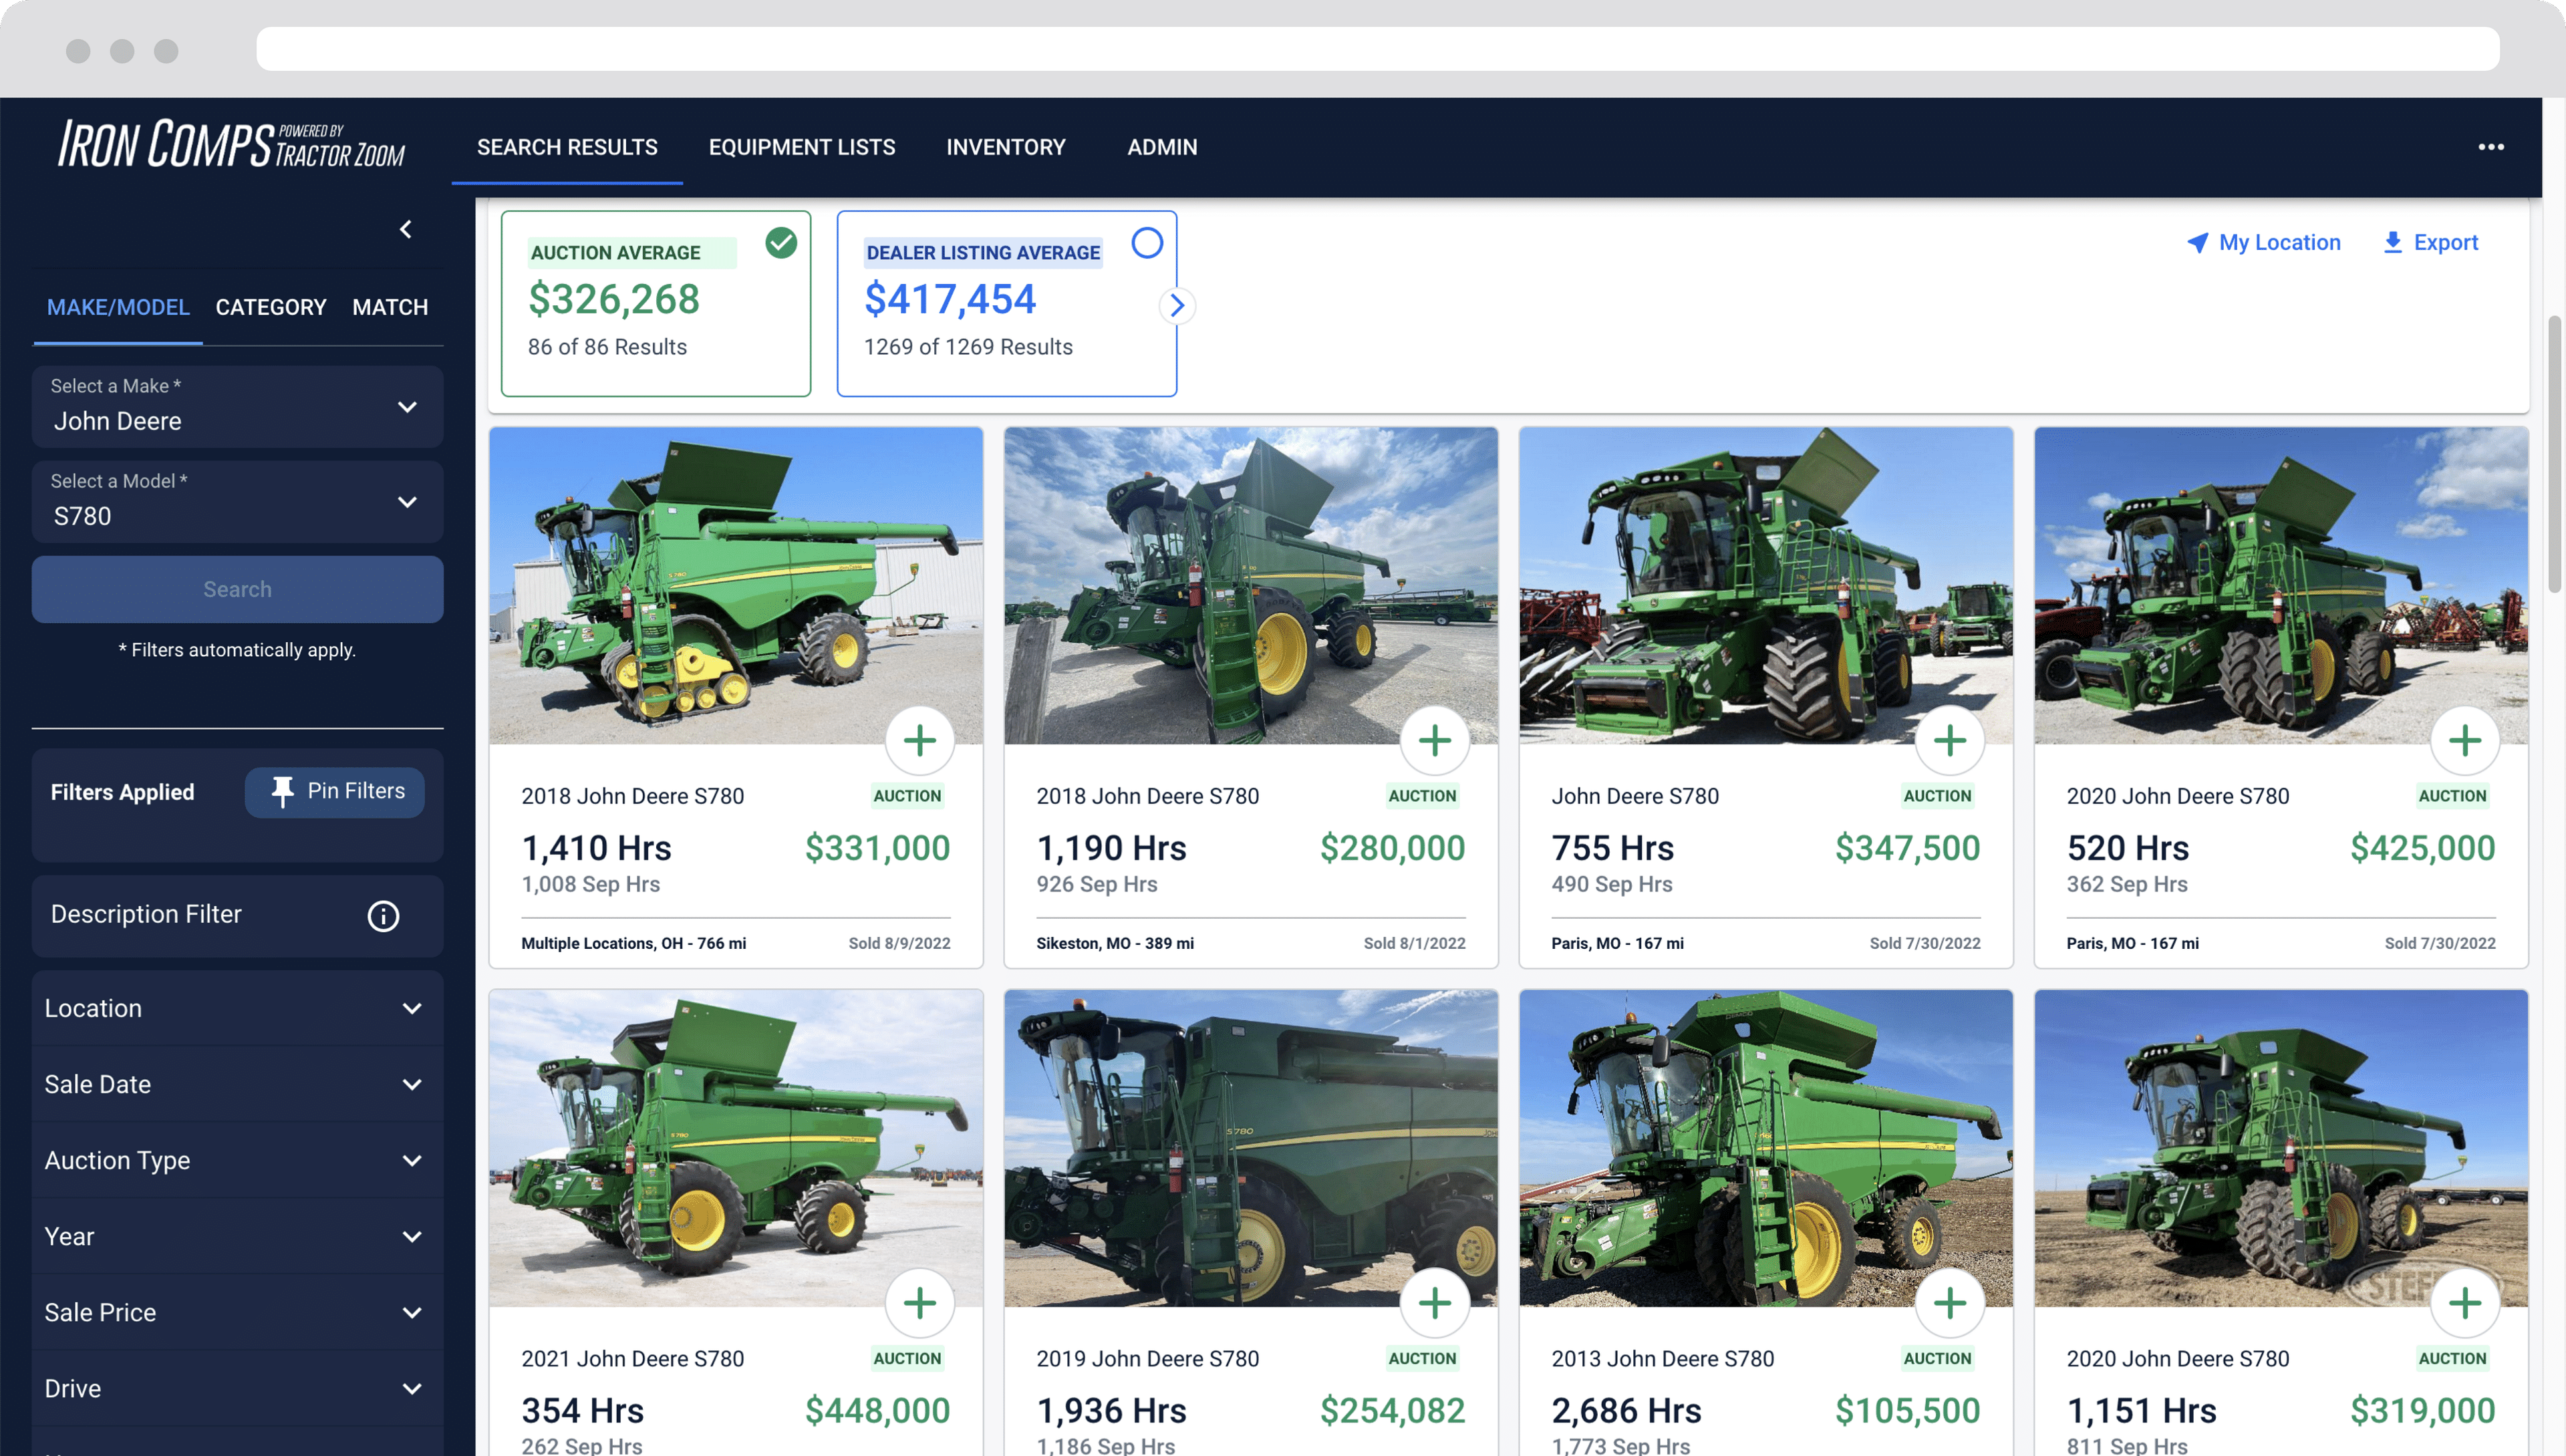Open the 2018 John Deere S780 1,410 Hrs title
Image resolution: width=2566 pixels, height=1456 pixels.
tap(632, 796)
